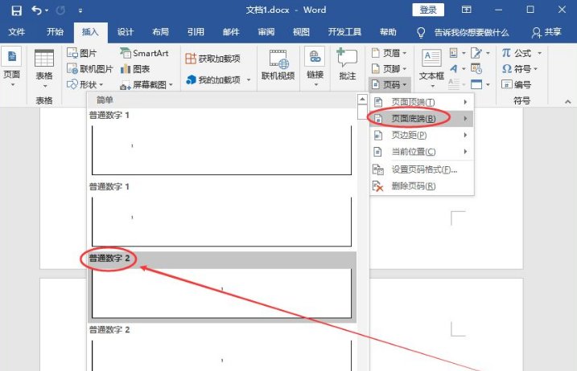Select 页面底端(B) menu item
Image resolution: width=577 pixels, height=371 pixels.
point(421,119)
